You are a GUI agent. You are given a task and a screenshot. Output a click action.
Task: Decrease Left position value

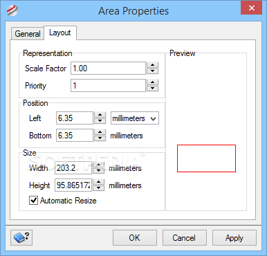(x=100, y=121)
